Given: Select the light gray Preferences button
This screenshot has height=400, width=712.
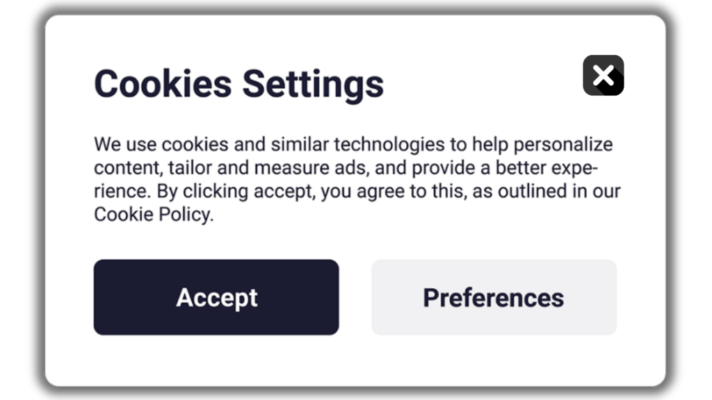Looking at the screenshot, I should coord(494,297).
